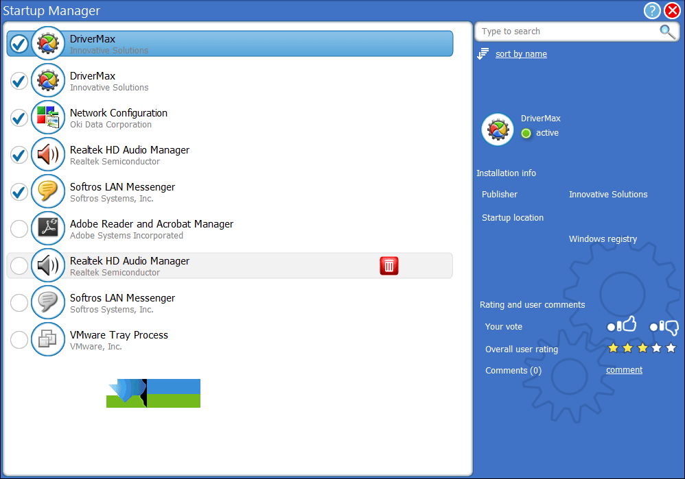
Task: Open the 'comment' link
Action: [x=624, y=370]
